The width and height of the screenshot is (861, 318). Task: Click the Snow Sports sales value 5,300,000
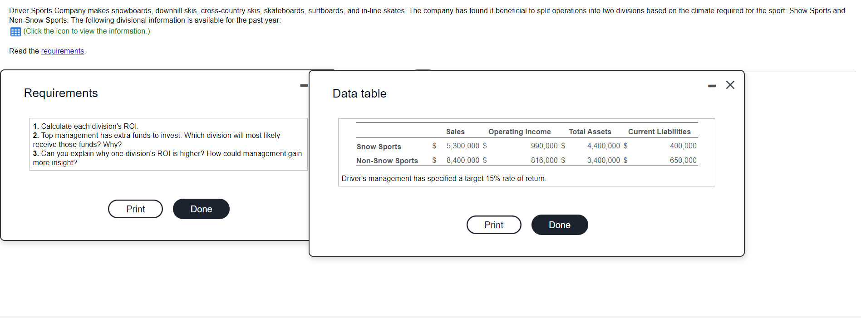(463, 146)
